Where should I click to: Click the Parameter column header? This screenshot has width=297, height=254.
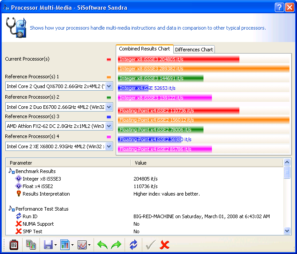(x=68, y=163)
